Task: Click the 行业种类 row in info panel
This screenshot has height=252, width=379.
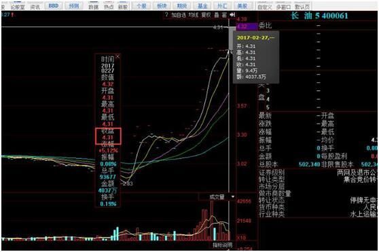Action: pos(318,214)
